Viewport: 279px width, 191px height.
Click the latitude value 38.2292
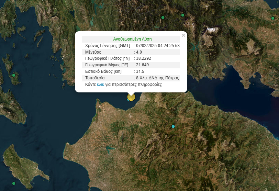143,58
